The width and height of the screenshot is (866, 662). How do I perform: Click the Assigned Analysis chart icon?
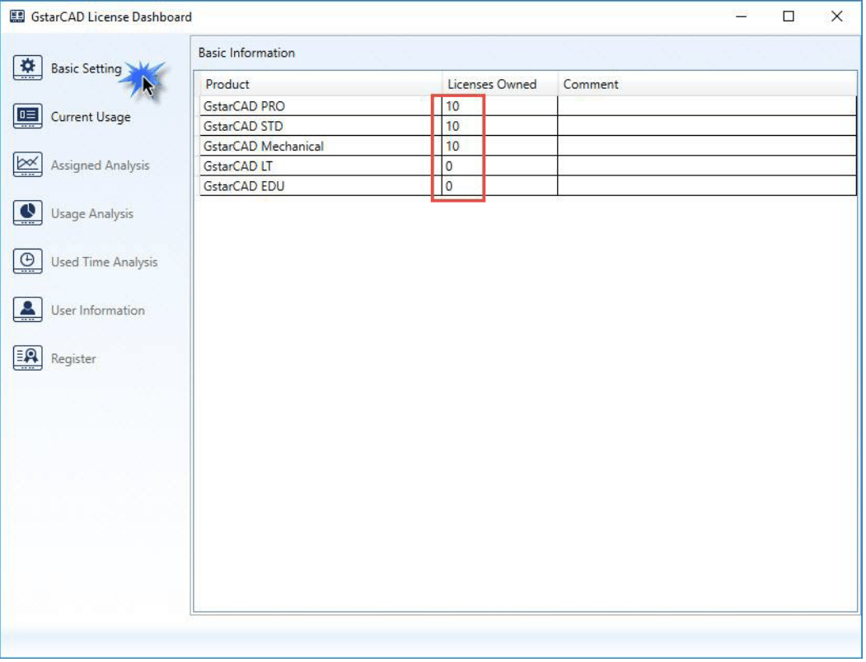(x=28, y=165)
